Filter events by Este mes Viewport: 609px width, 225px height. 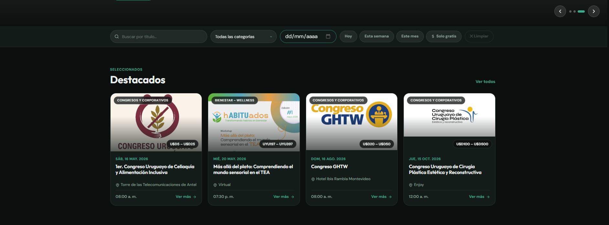(410, 36)
